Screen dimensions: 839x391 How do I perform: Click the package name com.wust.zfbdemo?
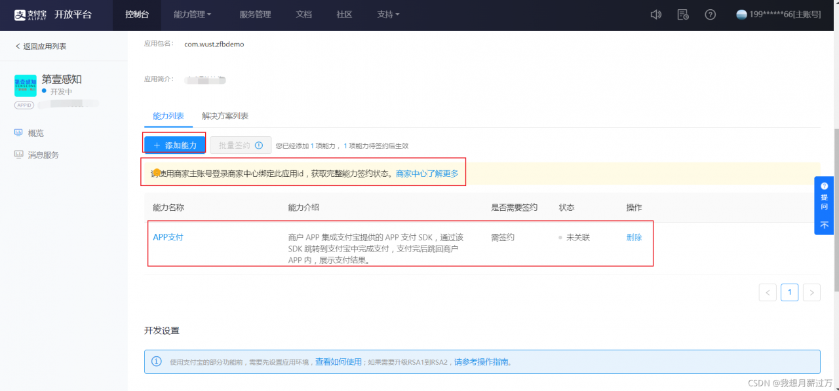214,44
